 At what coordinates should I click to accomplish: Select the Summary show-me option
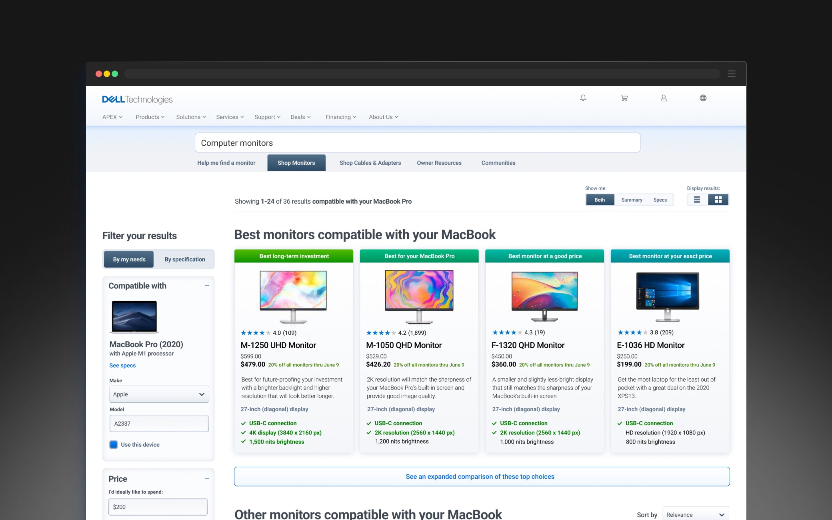tap(632, 200)
